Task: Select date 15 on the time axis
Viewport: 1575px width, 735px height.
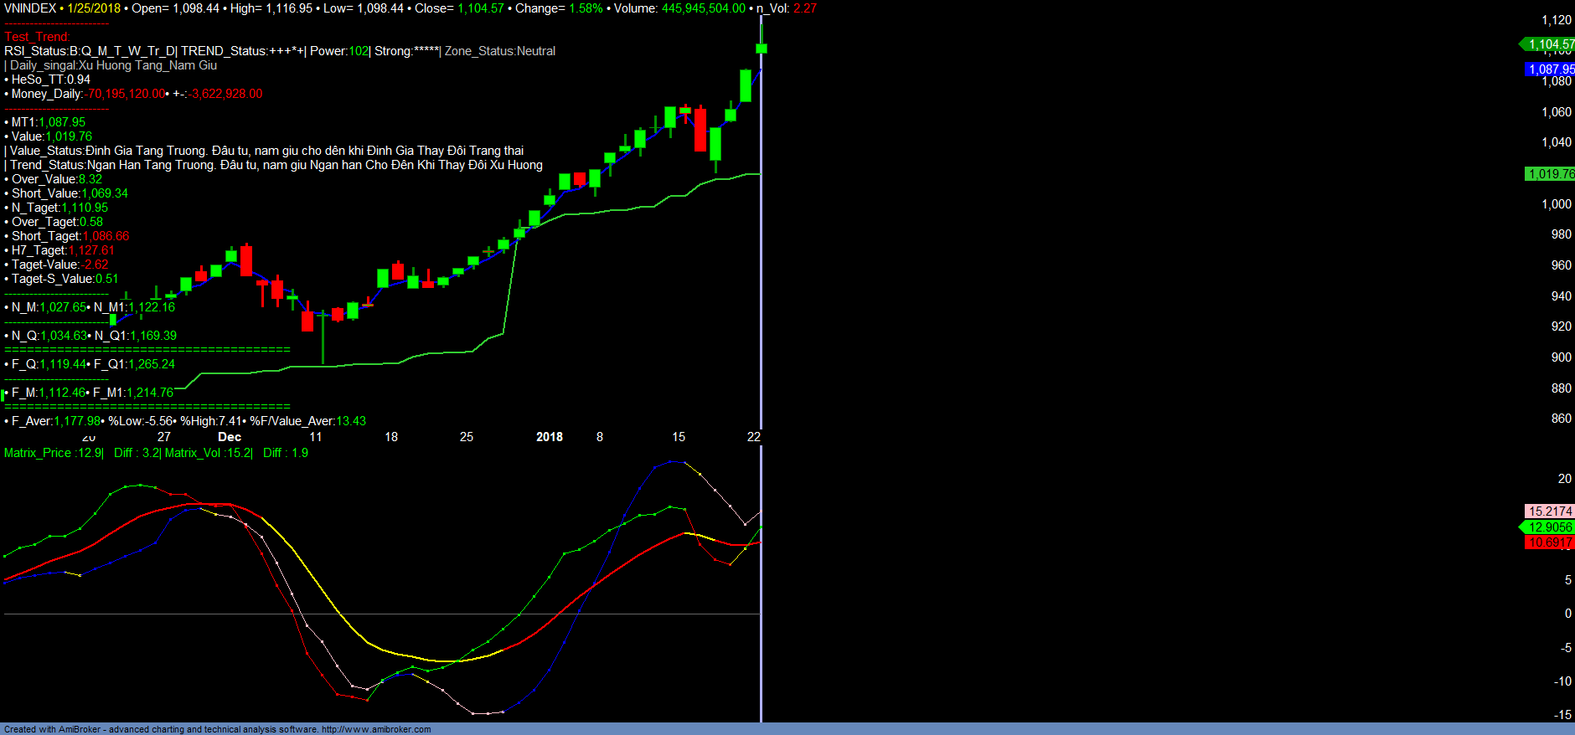Action: coord(679,437)
